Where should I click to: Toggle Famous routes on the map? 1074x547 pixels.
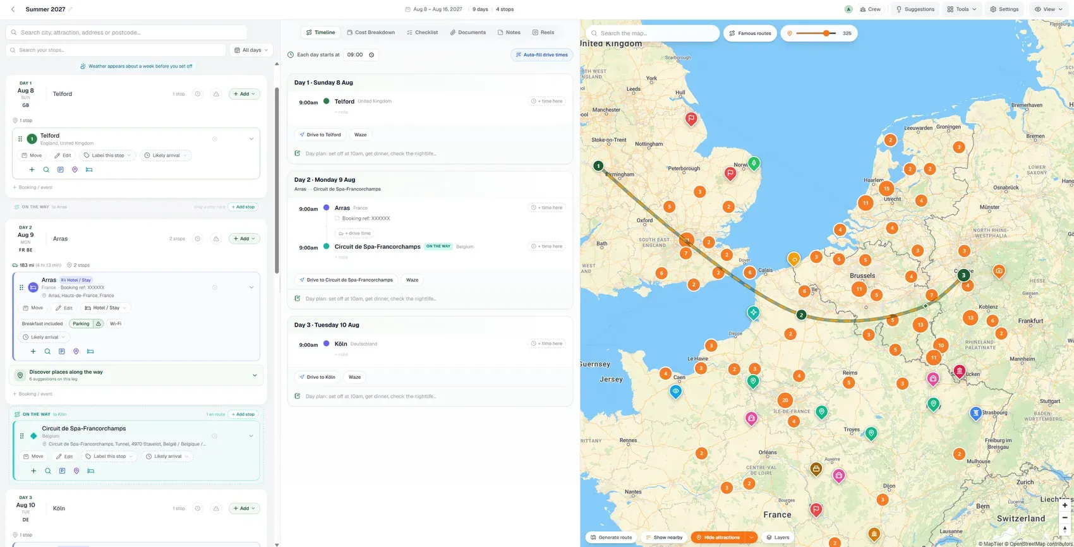(750, 33)
